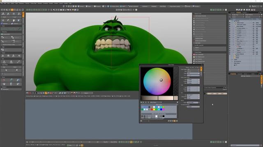Viewport: 263px width, 147px height.
Task: Pick the dark blue swatch in the color presets
Action: tap(161, 109)
